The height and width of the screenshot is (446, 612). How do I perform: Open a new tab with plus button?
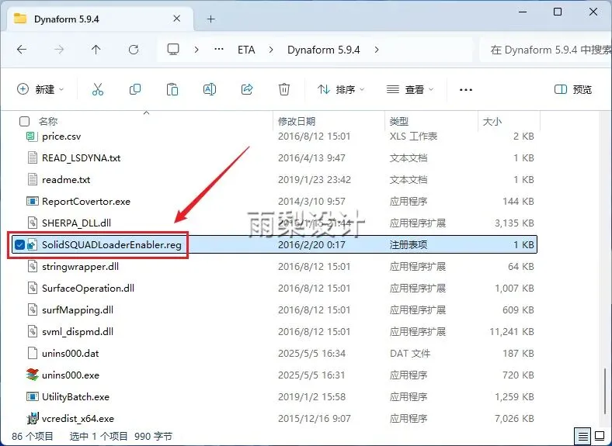point(211,19)
